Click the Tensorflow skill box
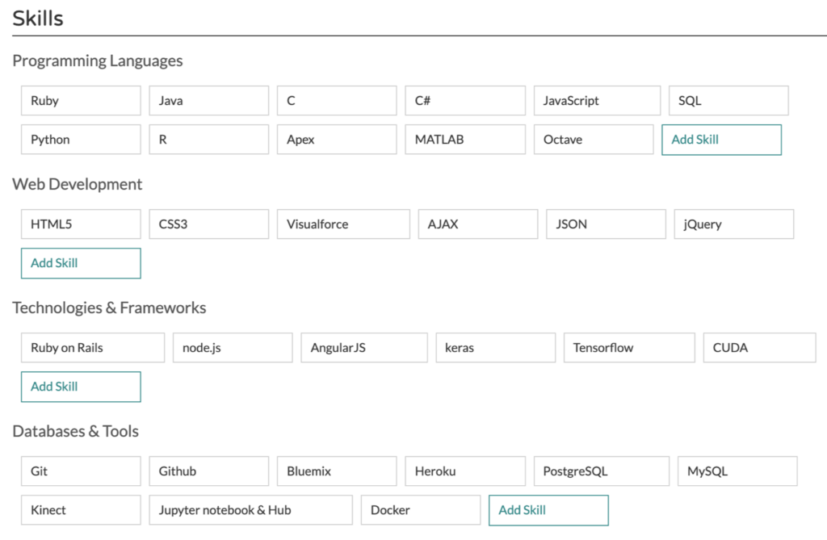Viewport: 827px width, 540px height. pyautogui.click(x=629, y=348)
